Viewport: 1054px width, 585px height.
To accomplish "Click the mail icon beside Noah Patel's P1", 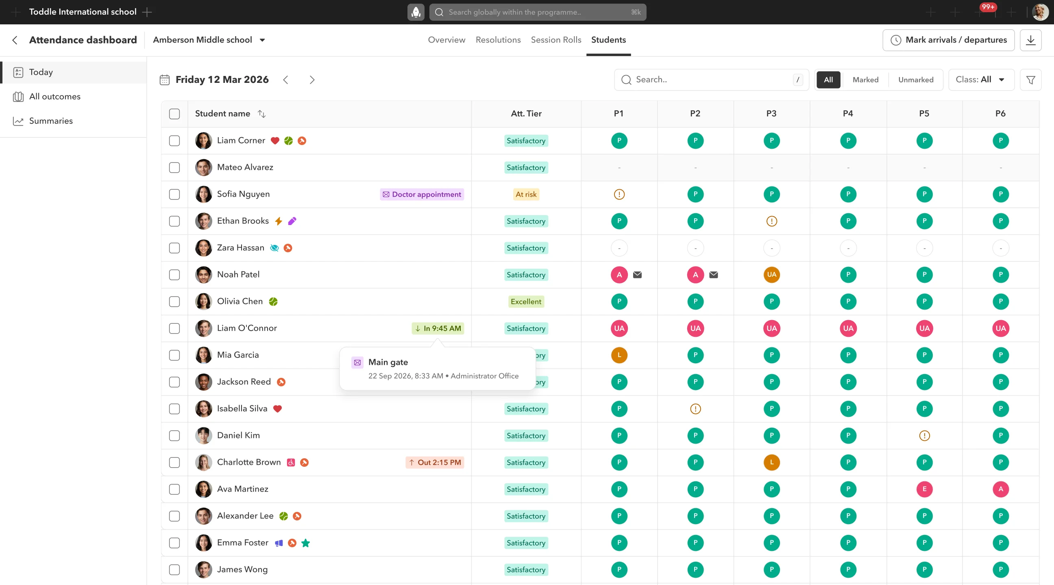I will click(637, 275).
